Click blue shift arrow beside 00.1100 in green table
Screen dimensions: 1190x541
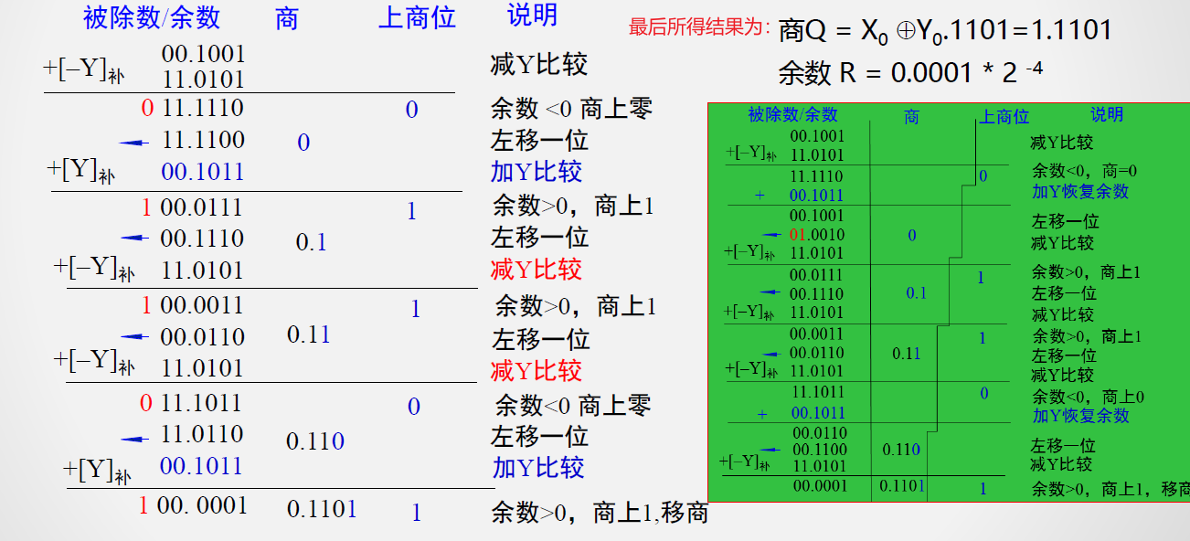(769, 449)
